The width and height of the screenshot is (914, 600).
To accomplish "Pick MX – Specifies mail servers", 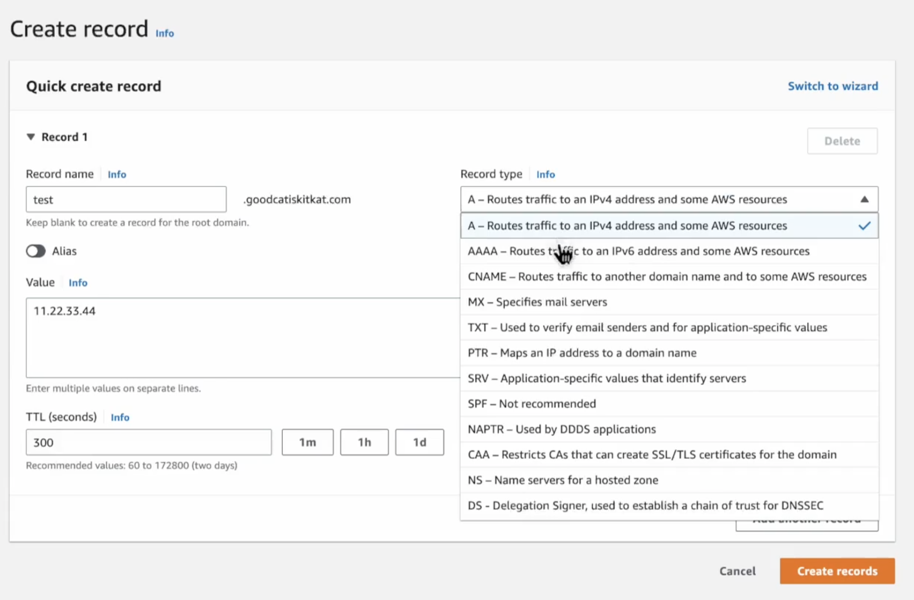I will [x=537, y=302].
